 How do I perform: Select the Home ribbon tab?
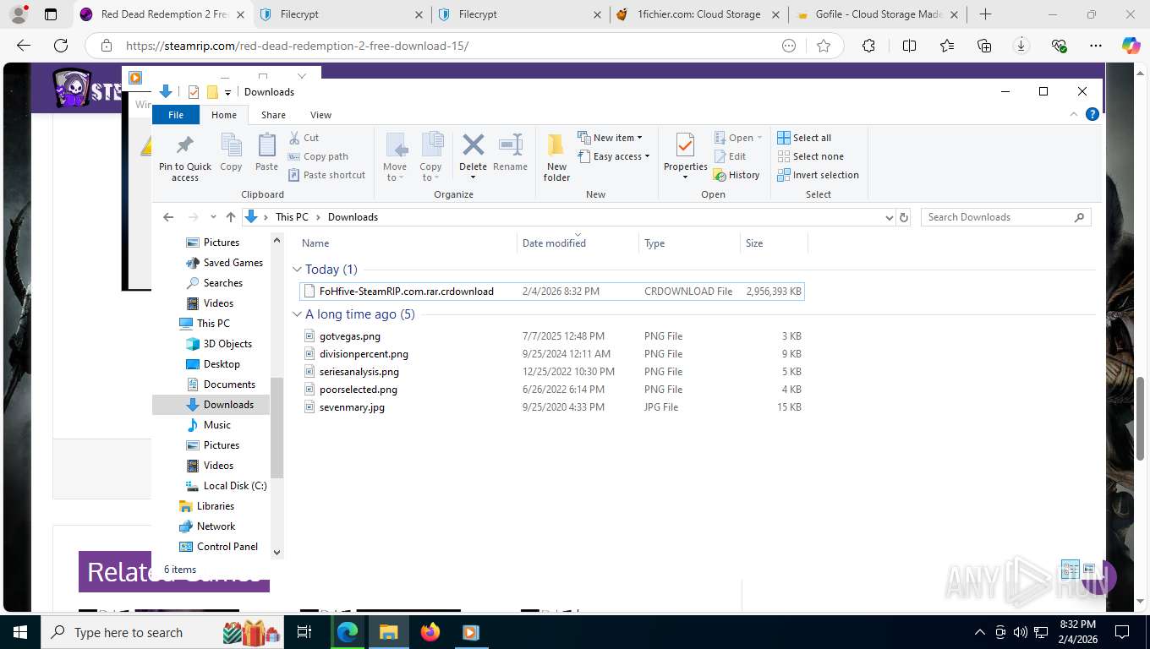point(224,115)
